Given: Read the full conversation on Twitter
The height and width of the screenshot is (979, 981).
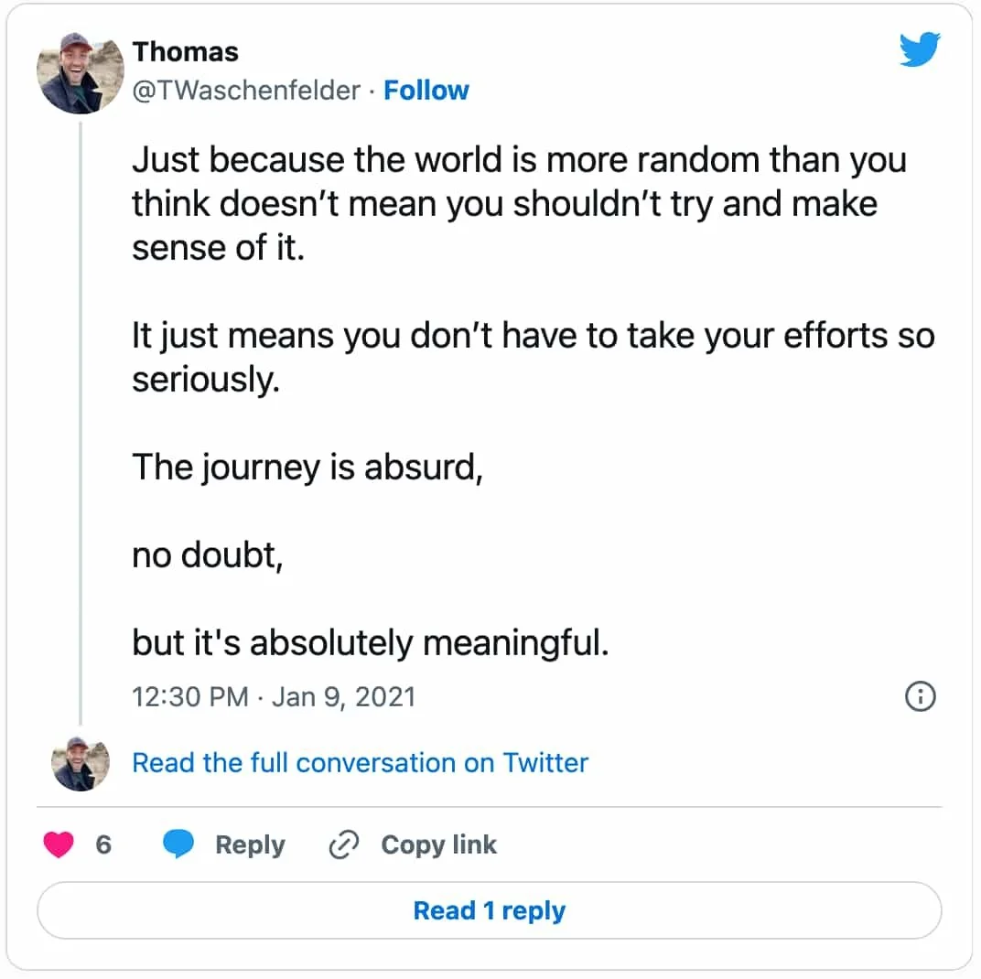Looking at the screenshot, I should (x=361, y=763).
